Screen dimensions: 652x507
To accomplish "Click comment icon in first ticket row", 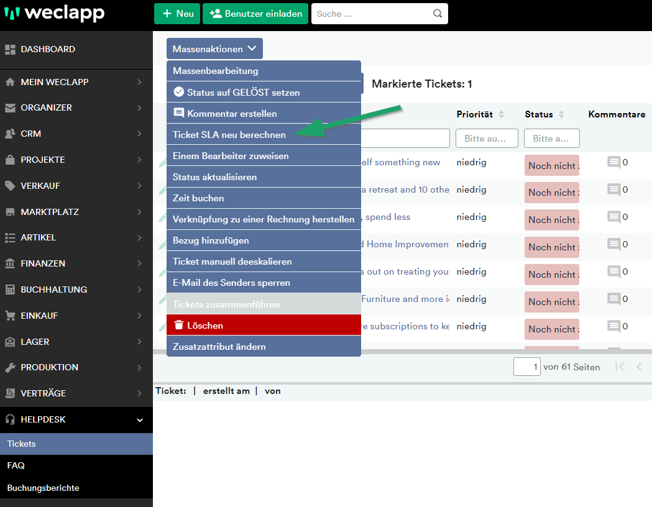I will pyautogui.click(x=613, y=162).
